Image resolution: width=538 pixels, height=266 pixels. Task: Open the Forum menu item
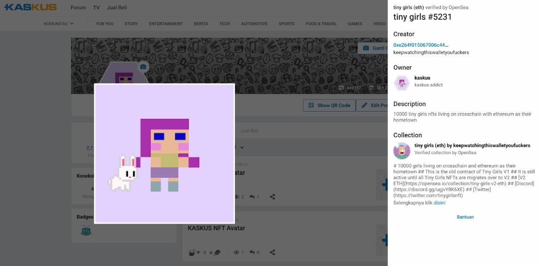[x=78, y=8]
